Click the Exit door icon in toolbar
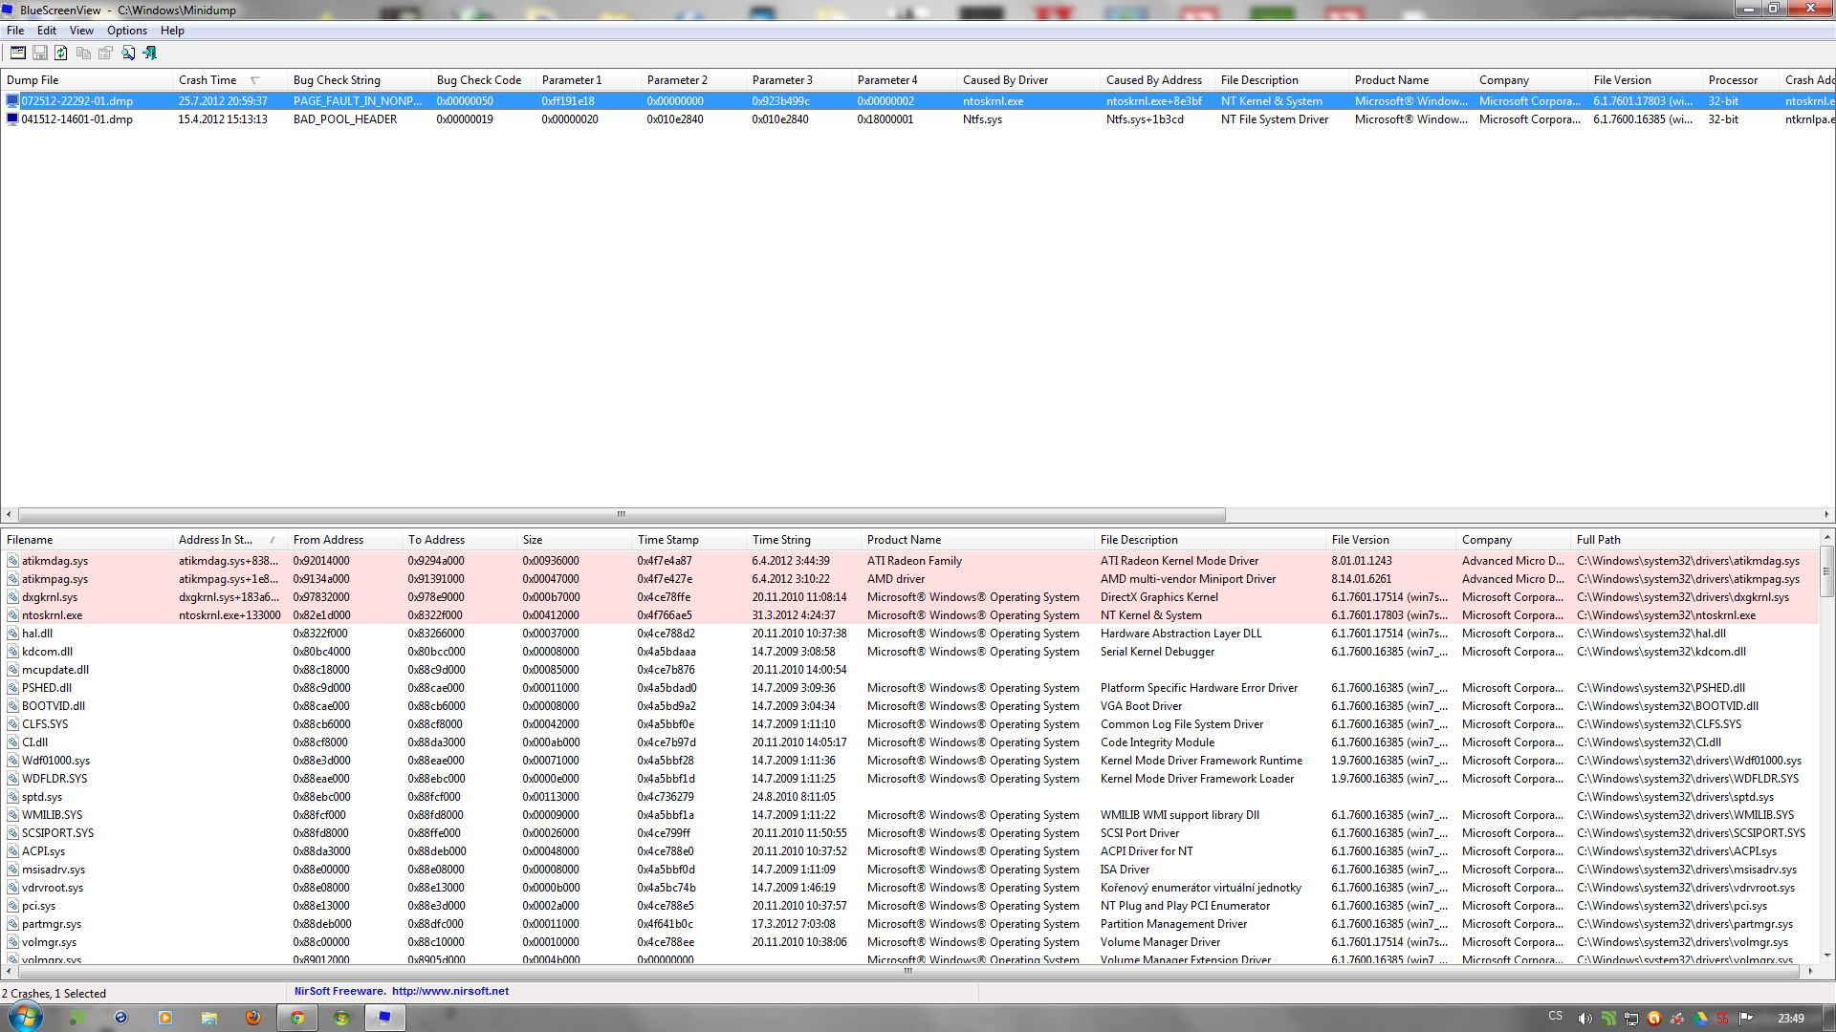Viewport: 1836px width, 1032px height. pyautogui.click(x=150, y=54)
